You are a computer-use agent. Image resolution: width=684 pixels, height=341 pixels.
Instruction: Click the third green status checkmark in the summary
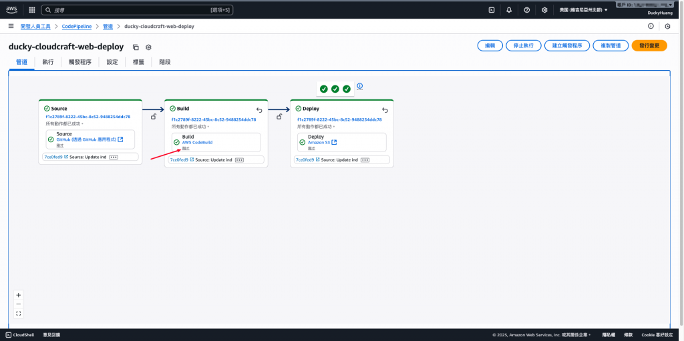pos(347,89)
